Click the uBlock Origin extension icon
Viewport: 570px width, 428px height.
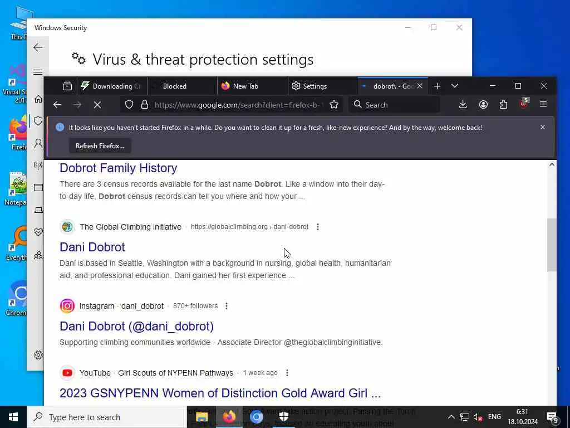pos(524,104)
